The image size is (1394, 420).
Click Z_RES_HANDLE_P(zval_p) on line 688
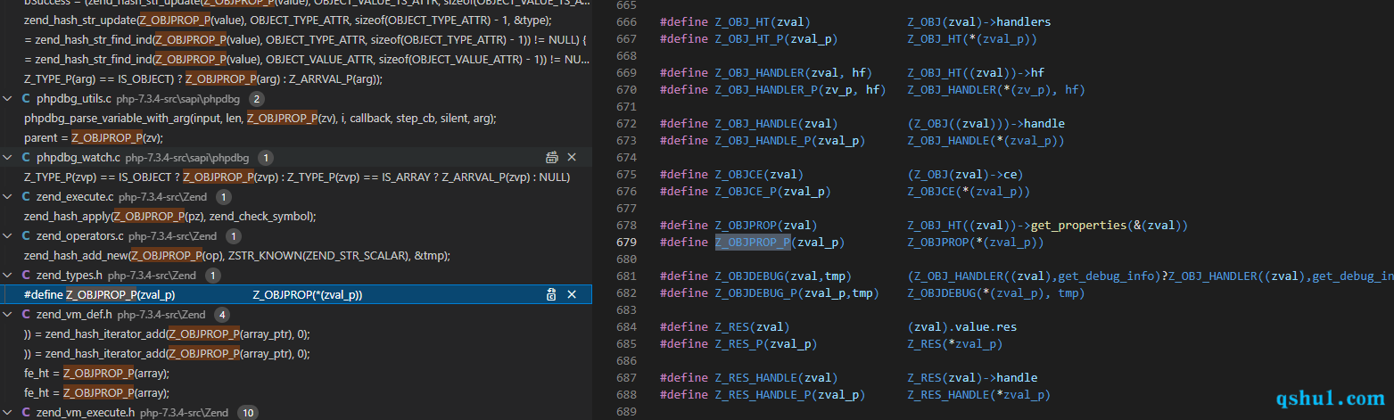pyautogui.click(x=790, y=394)
